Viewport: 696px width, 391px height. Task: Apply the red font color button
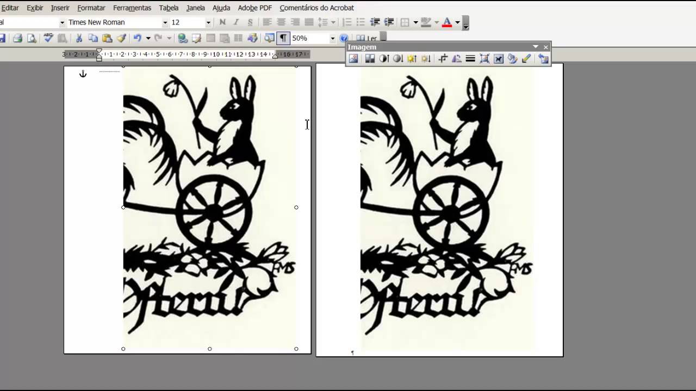point(447,22)
